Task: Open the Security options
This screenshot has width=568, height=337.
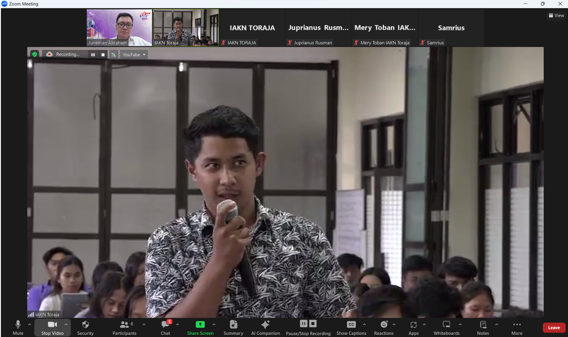Action: (85, 327)
